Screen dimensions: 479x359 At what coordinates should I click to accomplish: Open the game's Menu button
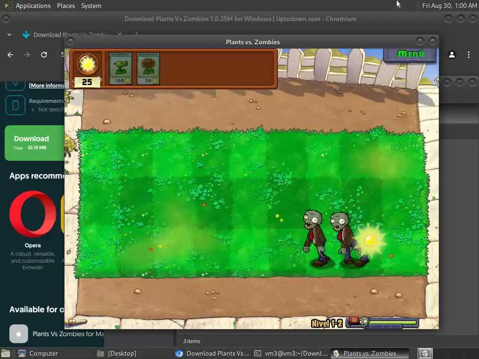[410, 54]
